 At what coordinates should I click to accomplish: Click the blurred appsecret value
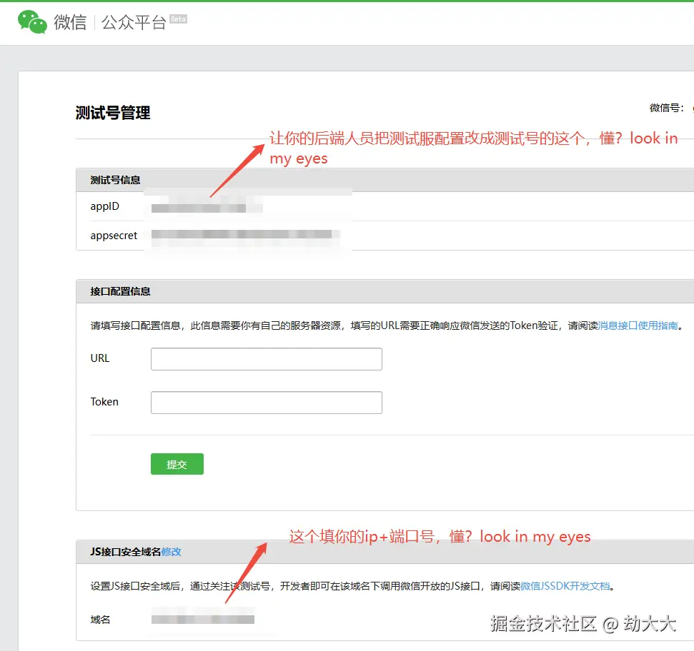tap(245, 234)
